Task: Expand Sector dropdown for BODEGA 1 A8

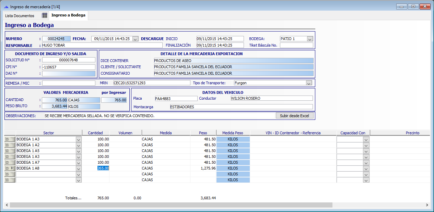Action: tap(79, 169)
